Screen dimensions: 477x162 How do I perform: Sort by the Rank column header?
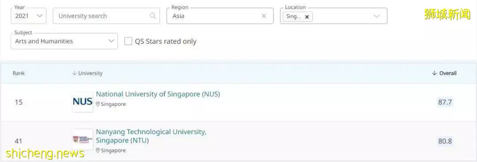19,73
